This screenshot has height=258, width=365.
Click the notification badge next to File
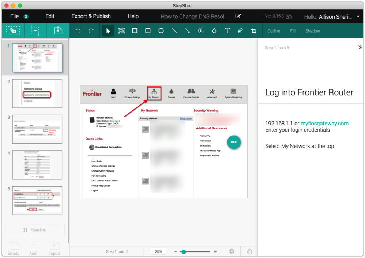26,16
